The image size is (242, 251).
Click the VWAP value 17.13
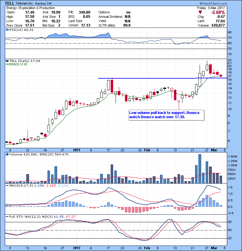(86, 25)
